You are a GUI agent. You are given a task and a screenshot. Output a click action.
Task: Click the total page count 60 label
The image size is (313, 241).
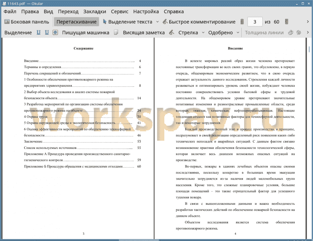tap(276, 22)
